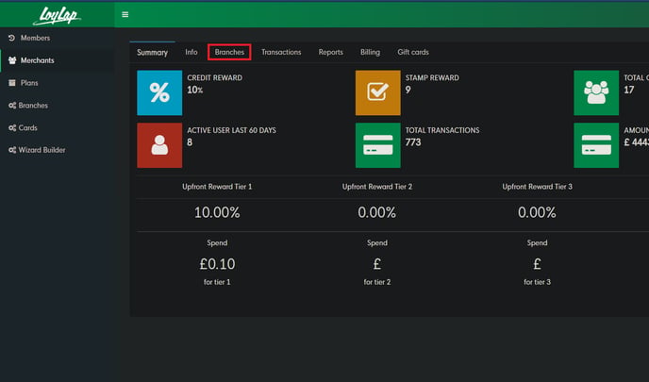Open Branches in the sidebar
This screenshot has height=382, width=649.
[33, 106]
